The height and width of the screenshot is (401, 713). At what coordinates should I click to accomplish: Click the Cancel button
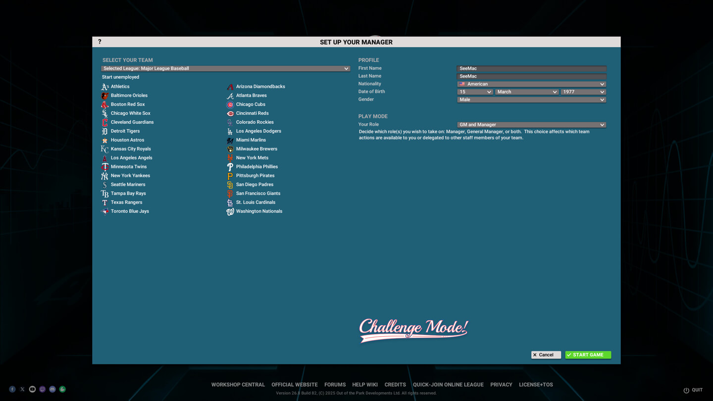(546, 355)
